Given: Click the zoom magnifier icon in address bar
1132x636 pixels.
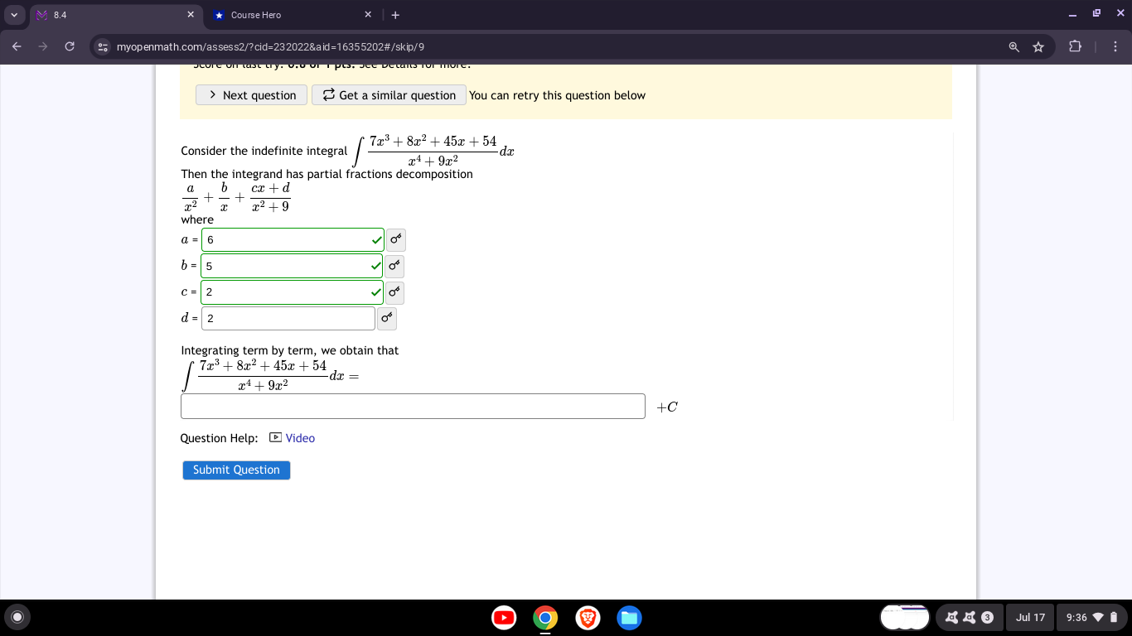Looking at the screenshot, I should 1013,47.
